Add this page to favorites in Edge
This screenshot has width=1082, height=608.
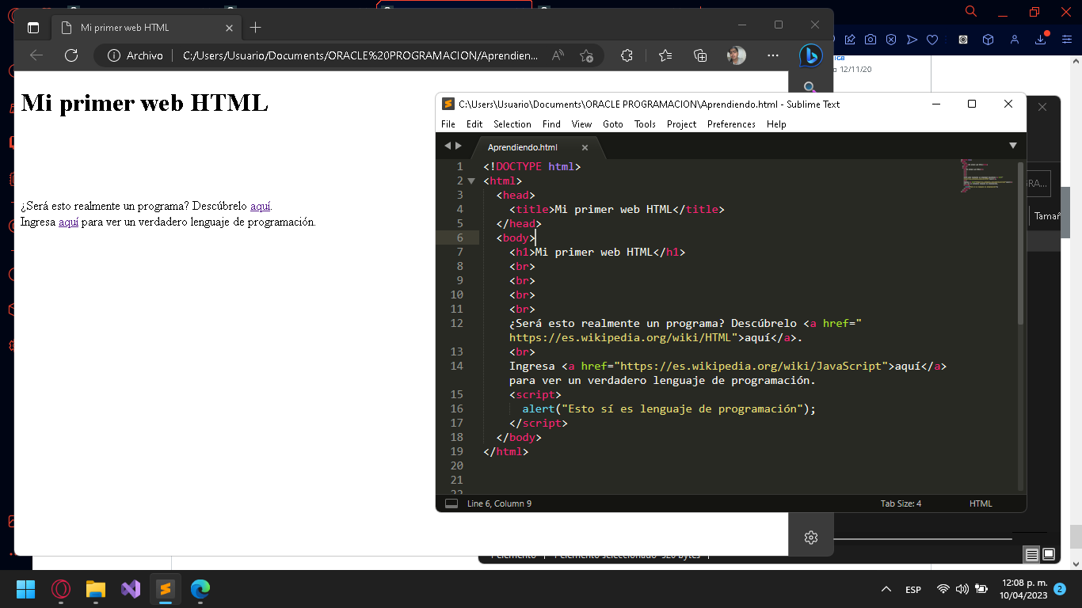[586, 55]
